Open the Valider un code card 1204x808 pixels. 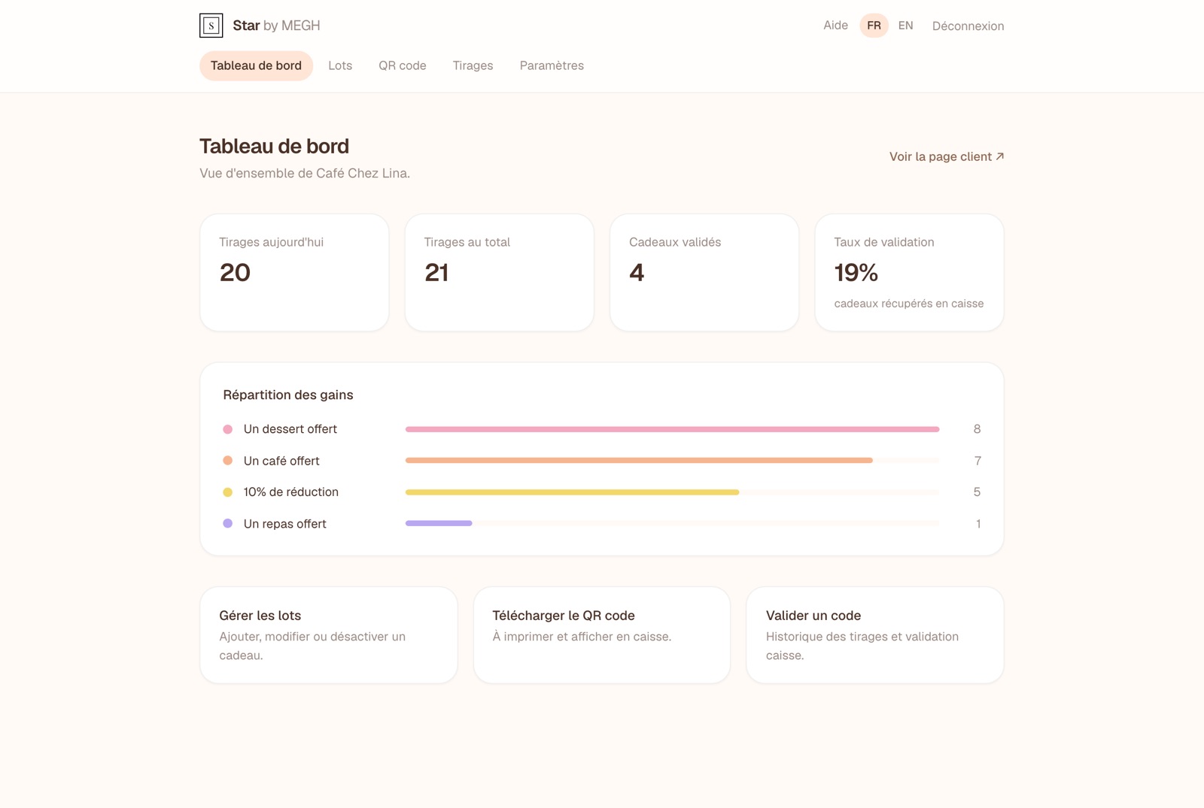point(875,635)
